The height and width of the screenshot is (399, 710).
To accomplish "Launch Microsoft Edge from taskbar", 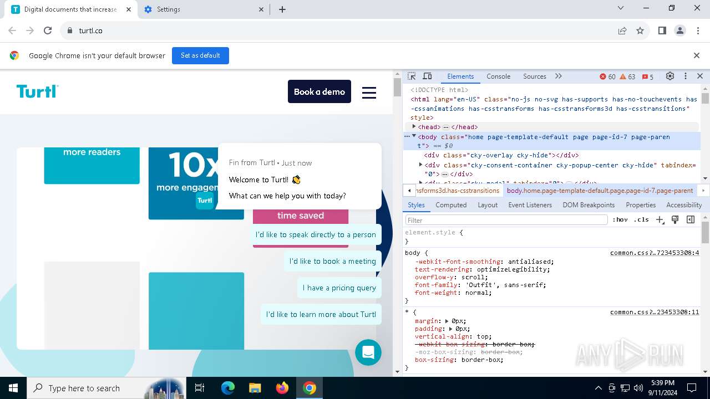I will pyautogui.click(x=228, y=388).
